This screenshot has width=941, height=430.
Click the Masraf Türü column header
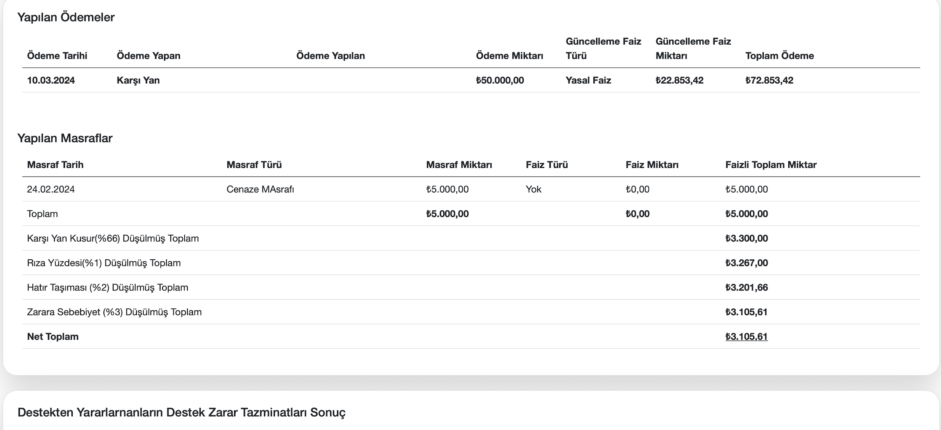pos(254,165)
